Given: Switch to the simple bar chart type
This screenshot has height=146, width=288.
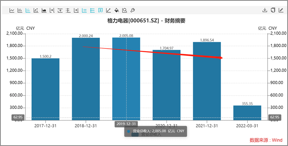Looking at the screenshot, I should [x=20, y=10].
